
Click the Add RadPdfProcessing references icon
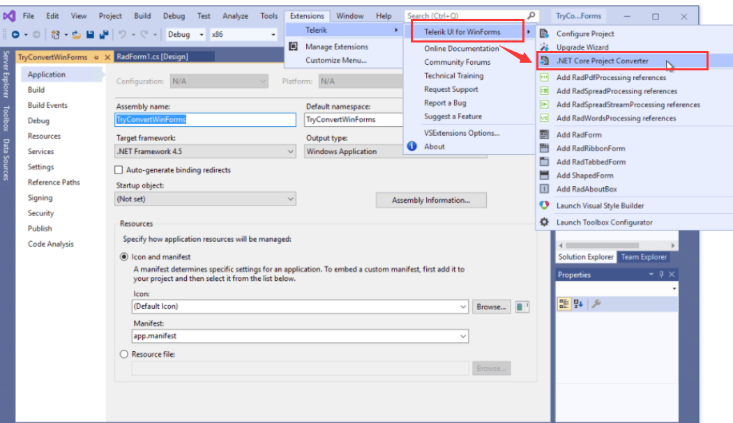click(544, 77)
